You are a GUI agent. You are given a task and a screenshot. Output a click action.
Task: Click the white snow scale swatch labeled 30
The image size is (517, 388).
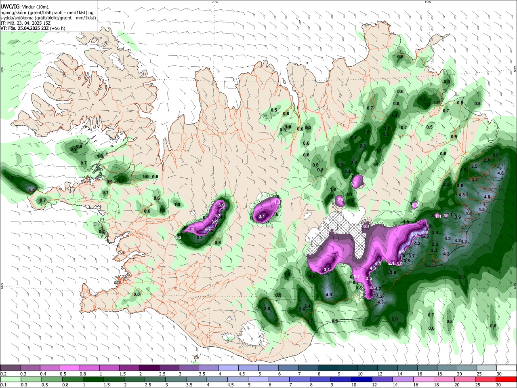(506, 368)
